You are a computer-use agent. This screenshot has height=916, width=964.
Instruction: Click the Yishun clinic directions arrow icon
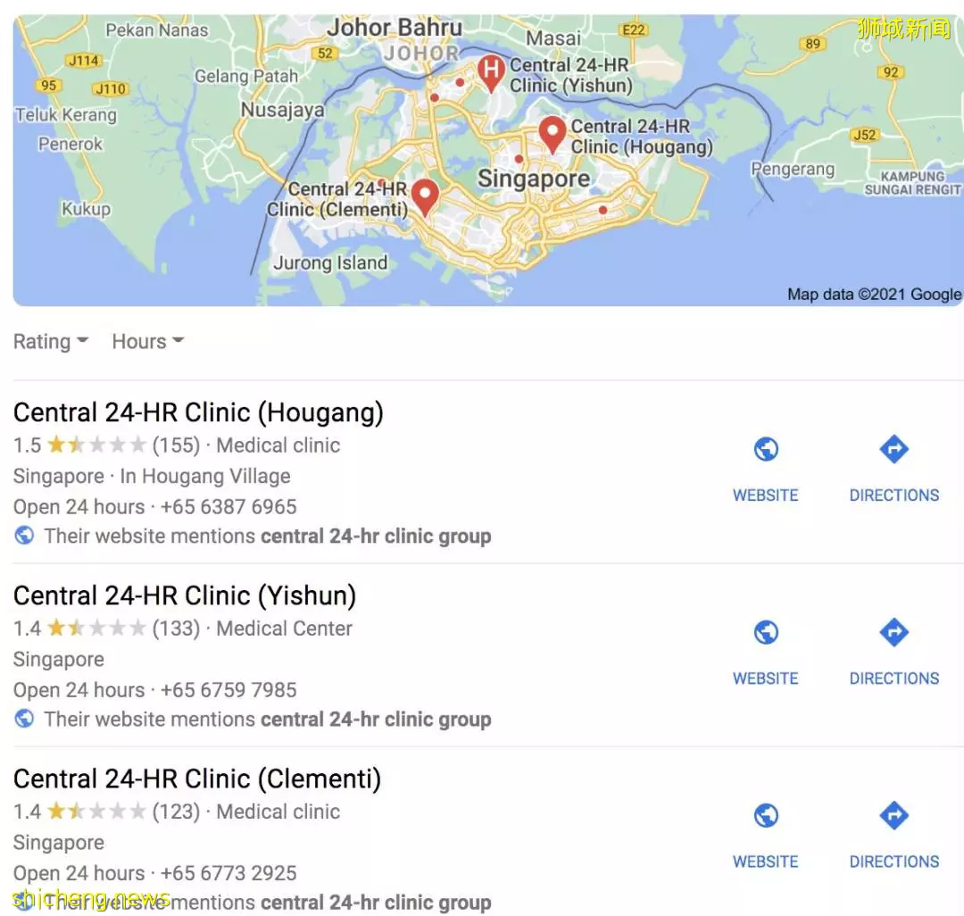(x=893, y=632)
